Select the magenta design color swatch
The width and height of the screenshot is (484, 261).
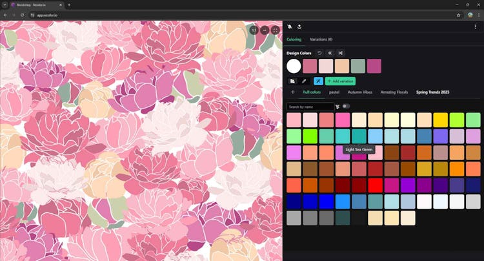374,66
